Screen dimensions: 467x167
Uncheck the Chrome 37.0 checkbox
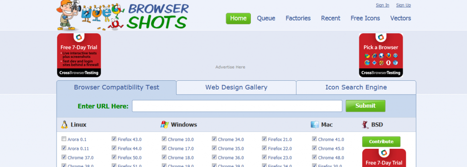tap(64, 157)
